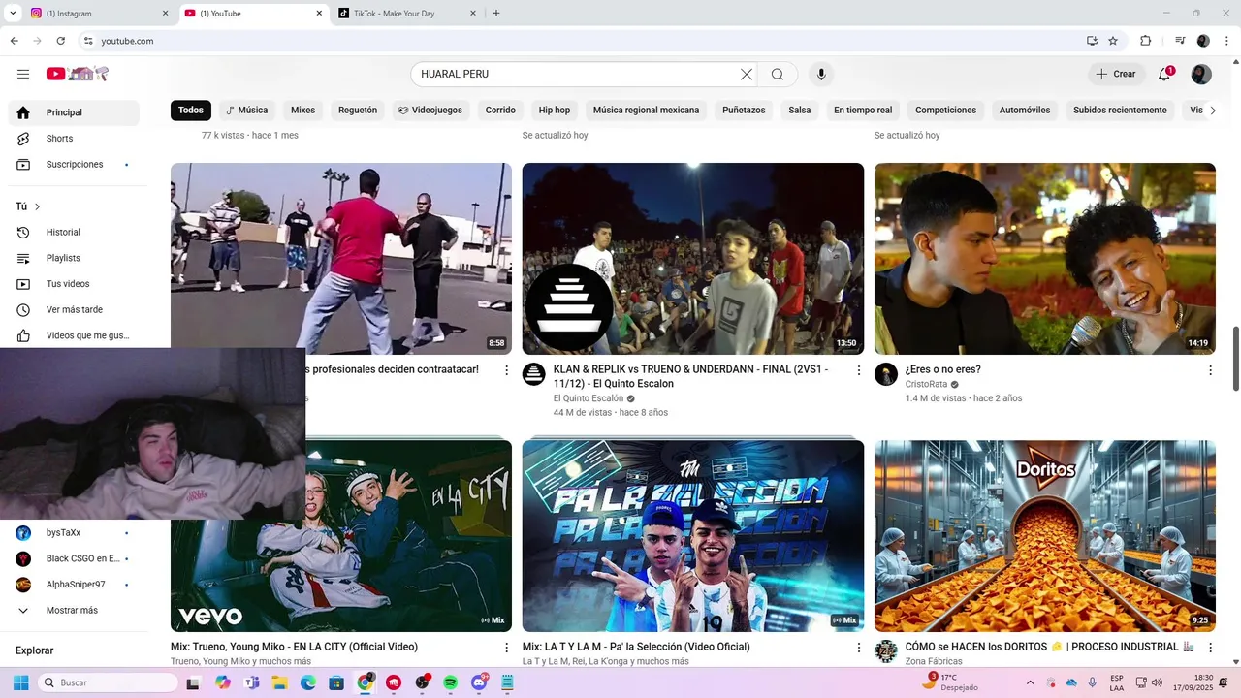Open the notifications bell
1241x698 pixels.
(1164, 74)
